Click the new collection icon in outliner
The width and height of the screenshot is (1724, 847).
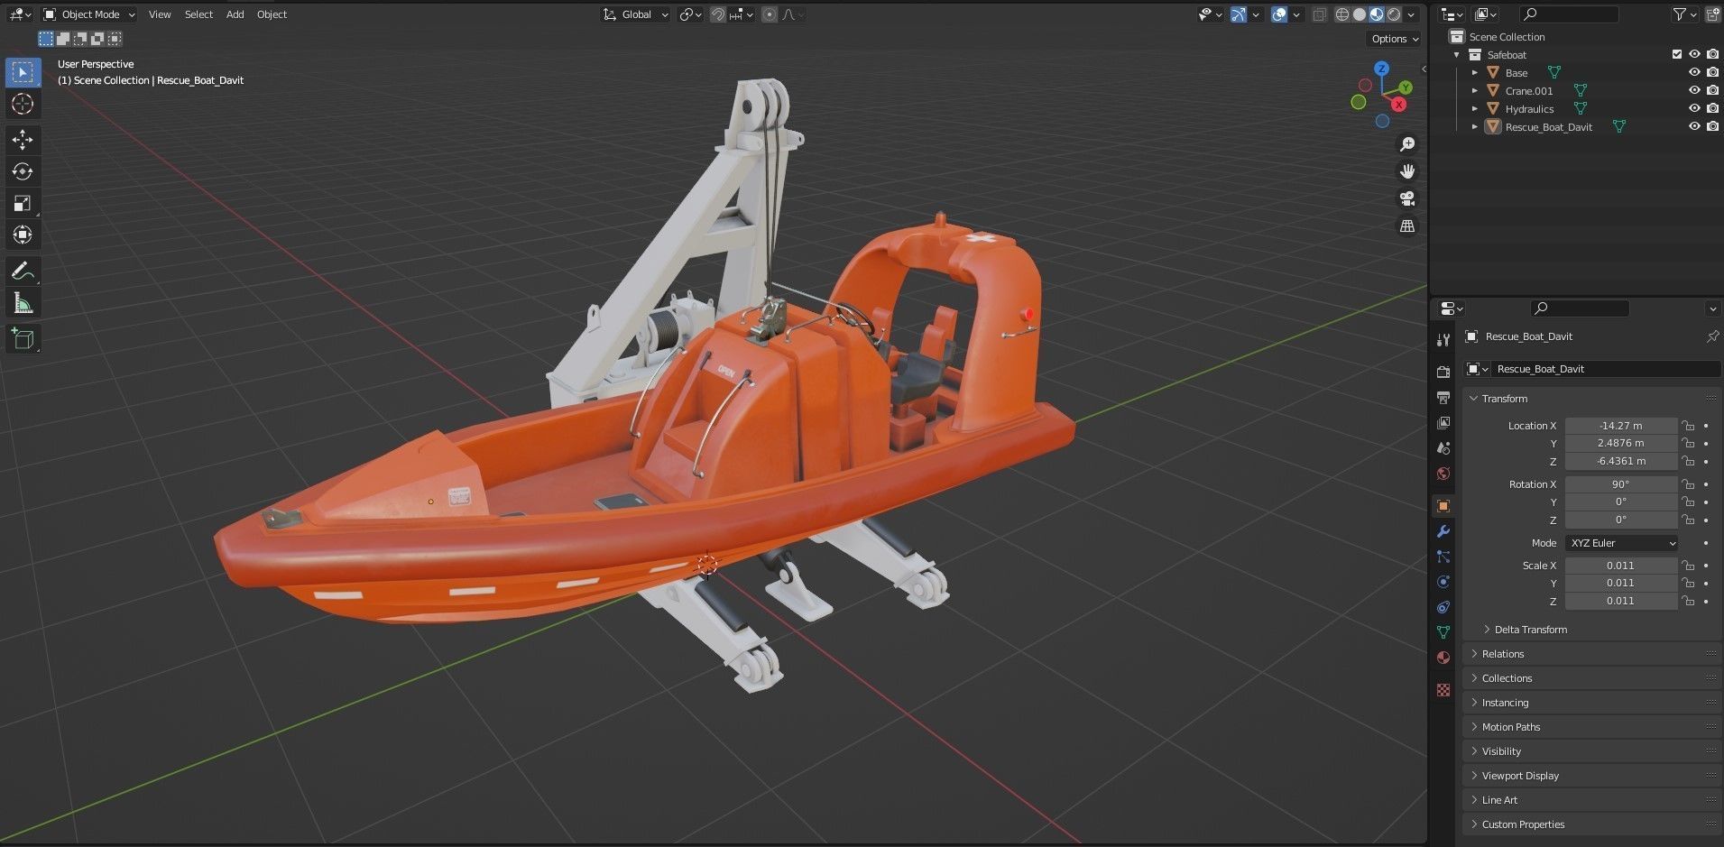[x=1712, y=14]
